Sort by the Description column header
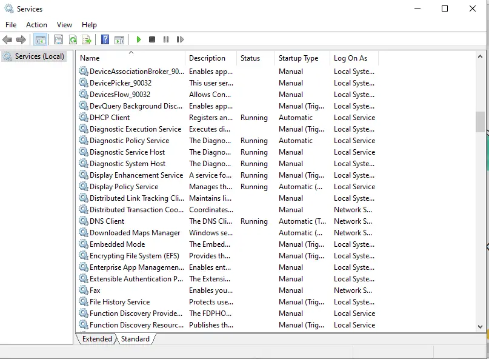 coord(210,58)
